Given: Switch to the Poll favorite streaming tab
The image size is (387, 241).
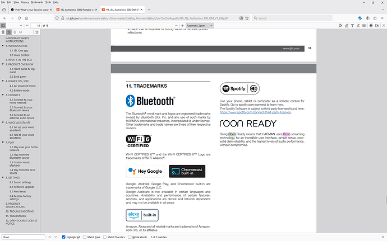Looking at the screenshot, I should 31,10.
